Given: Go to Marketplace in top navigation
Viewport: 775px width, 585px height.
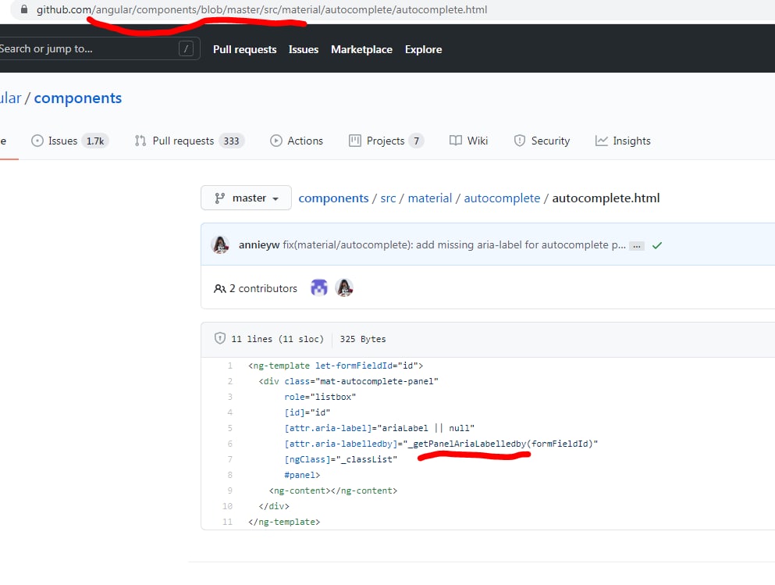Looking at the screenshot, I should (x=362, y=49).
